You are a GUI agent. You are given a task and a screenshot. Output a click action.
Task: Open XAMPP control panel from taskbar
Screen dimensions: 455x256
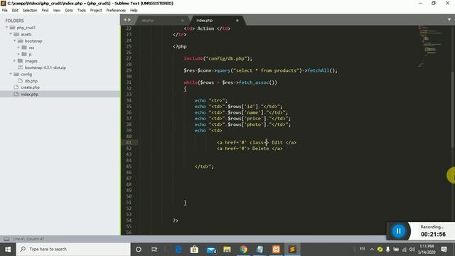tap(276, 249)
